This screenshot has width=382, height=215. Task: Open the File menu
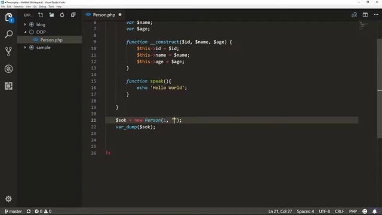point(2,7)
